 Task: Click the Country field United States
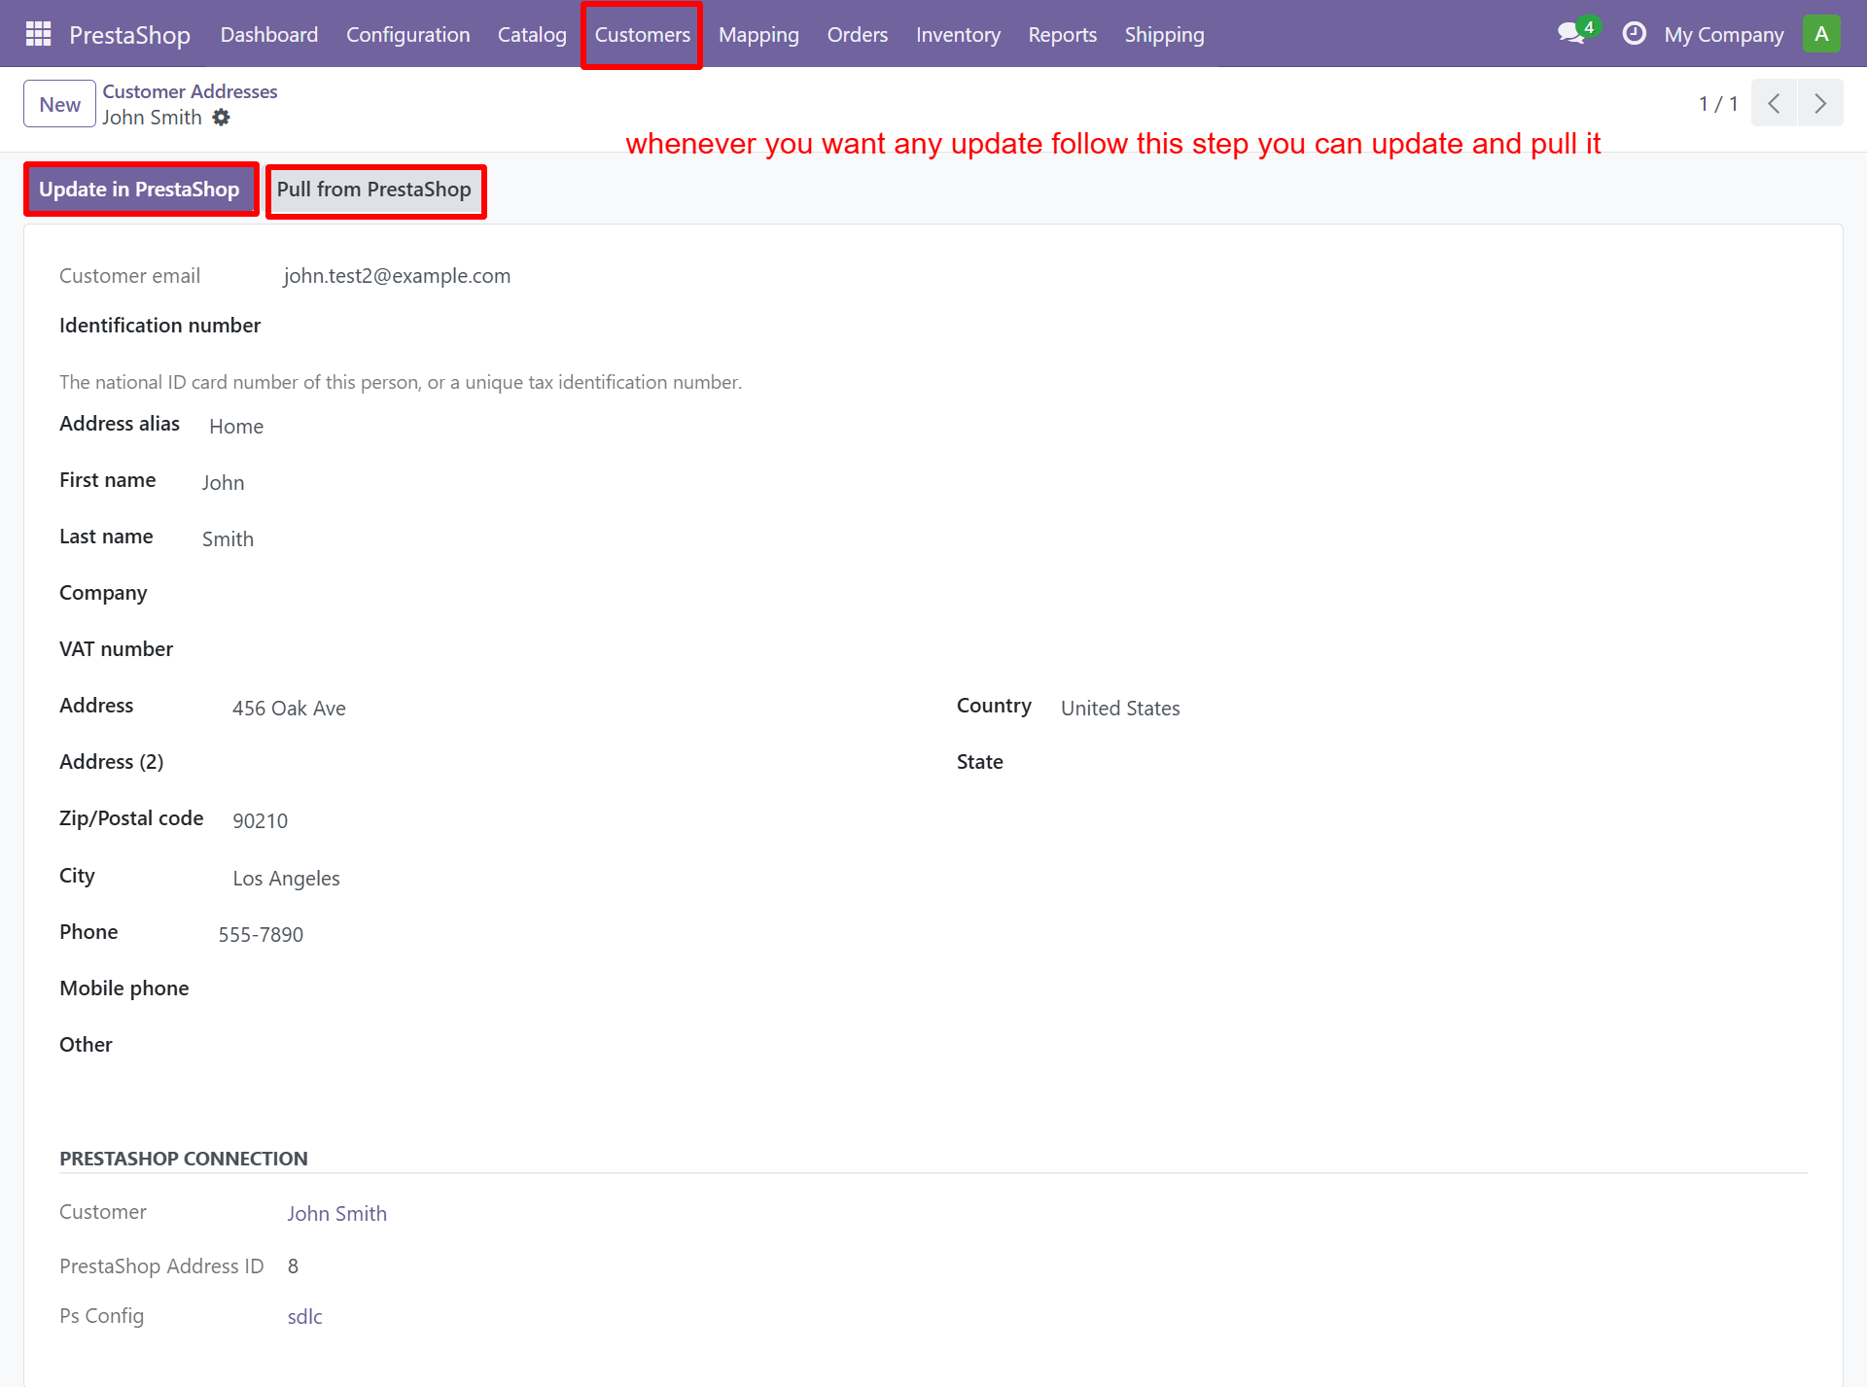(1120, 709)
